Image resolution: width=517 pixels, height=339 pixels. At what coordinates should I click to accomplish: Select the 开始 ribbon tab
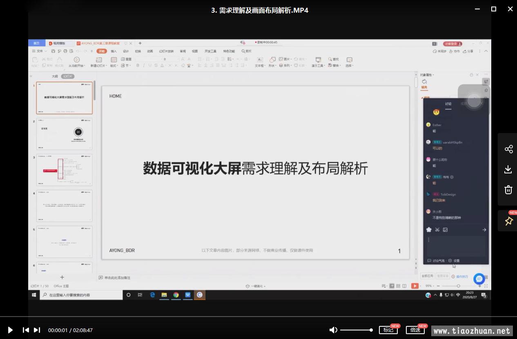(x=102, y=51)
